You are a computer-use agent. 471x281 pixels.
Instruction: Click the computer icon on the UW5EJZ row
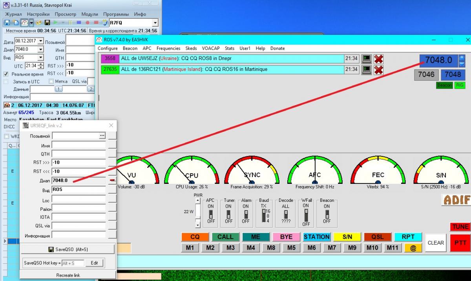click(x=366, y=59)
